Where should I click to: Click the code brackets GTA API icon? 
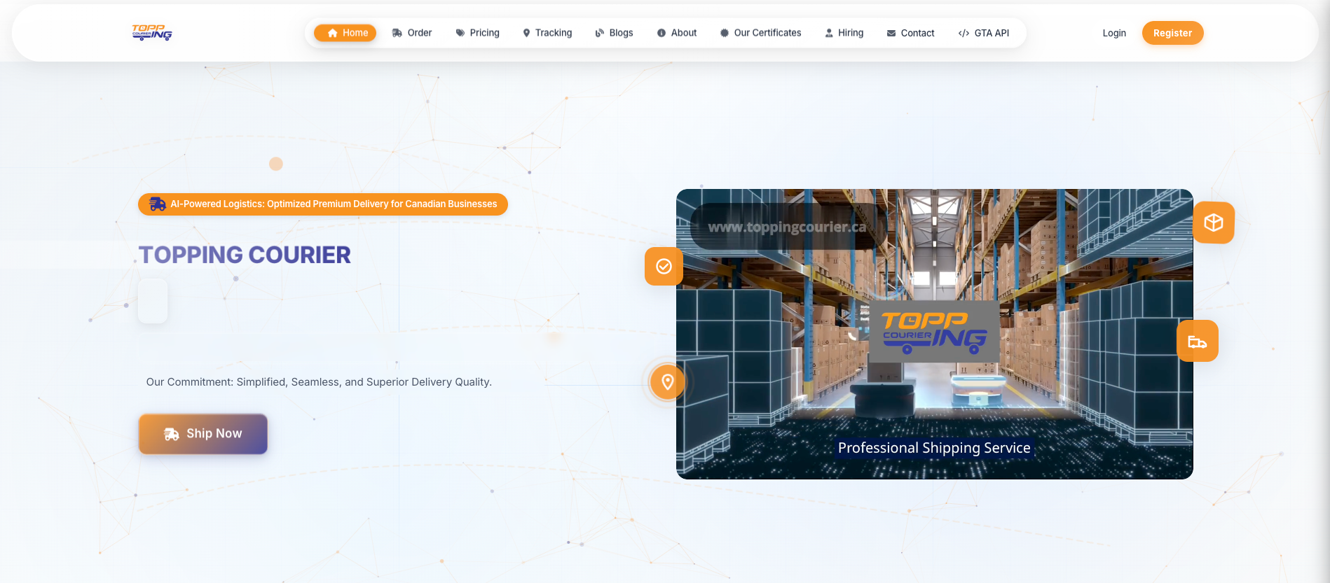[964, 33]
